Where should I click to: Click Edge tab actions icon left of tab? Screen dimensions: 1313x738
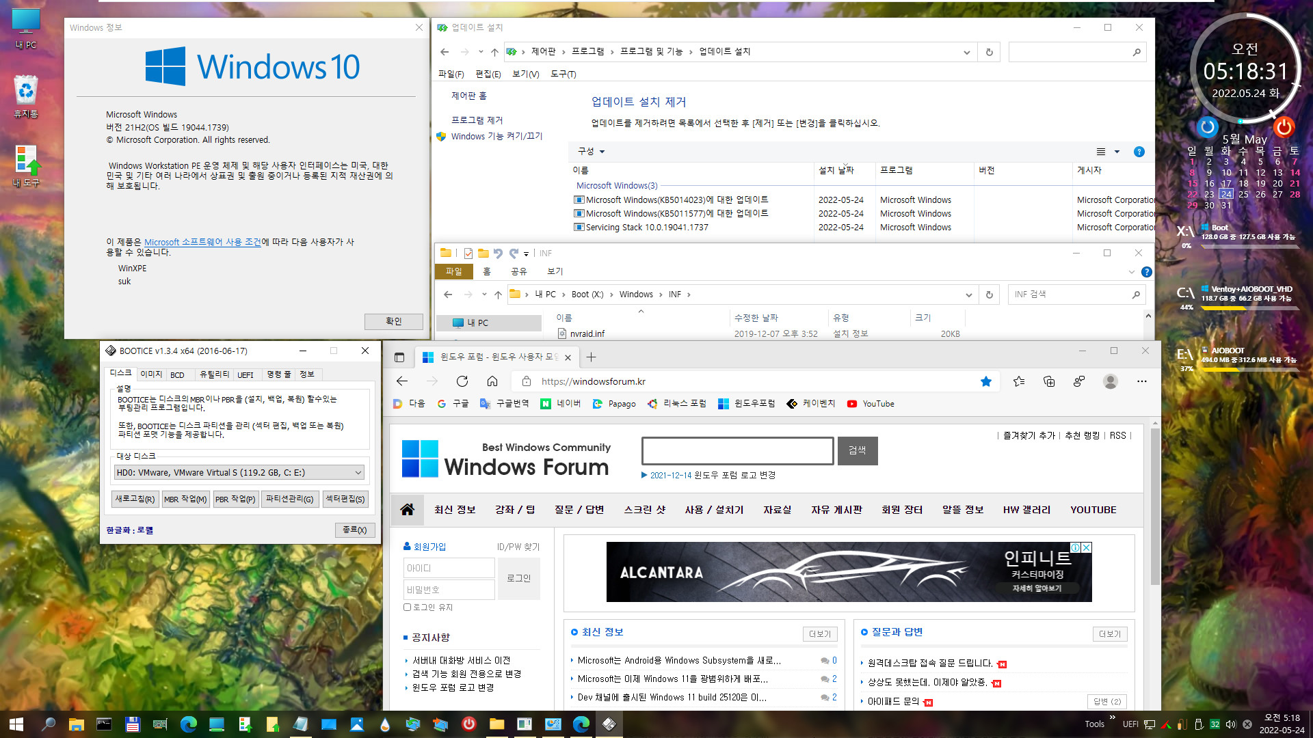point(399,357)
